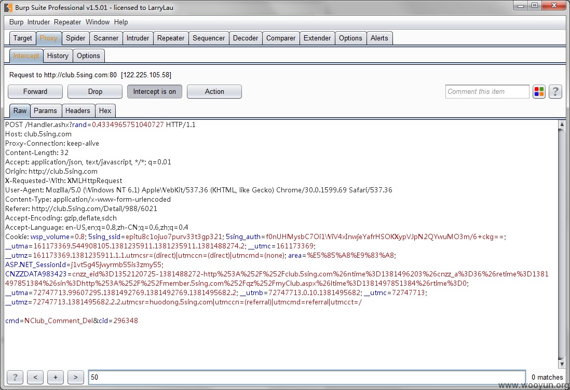Open the Intruder tool tab
570x390 pixels.
click(138, 38)
